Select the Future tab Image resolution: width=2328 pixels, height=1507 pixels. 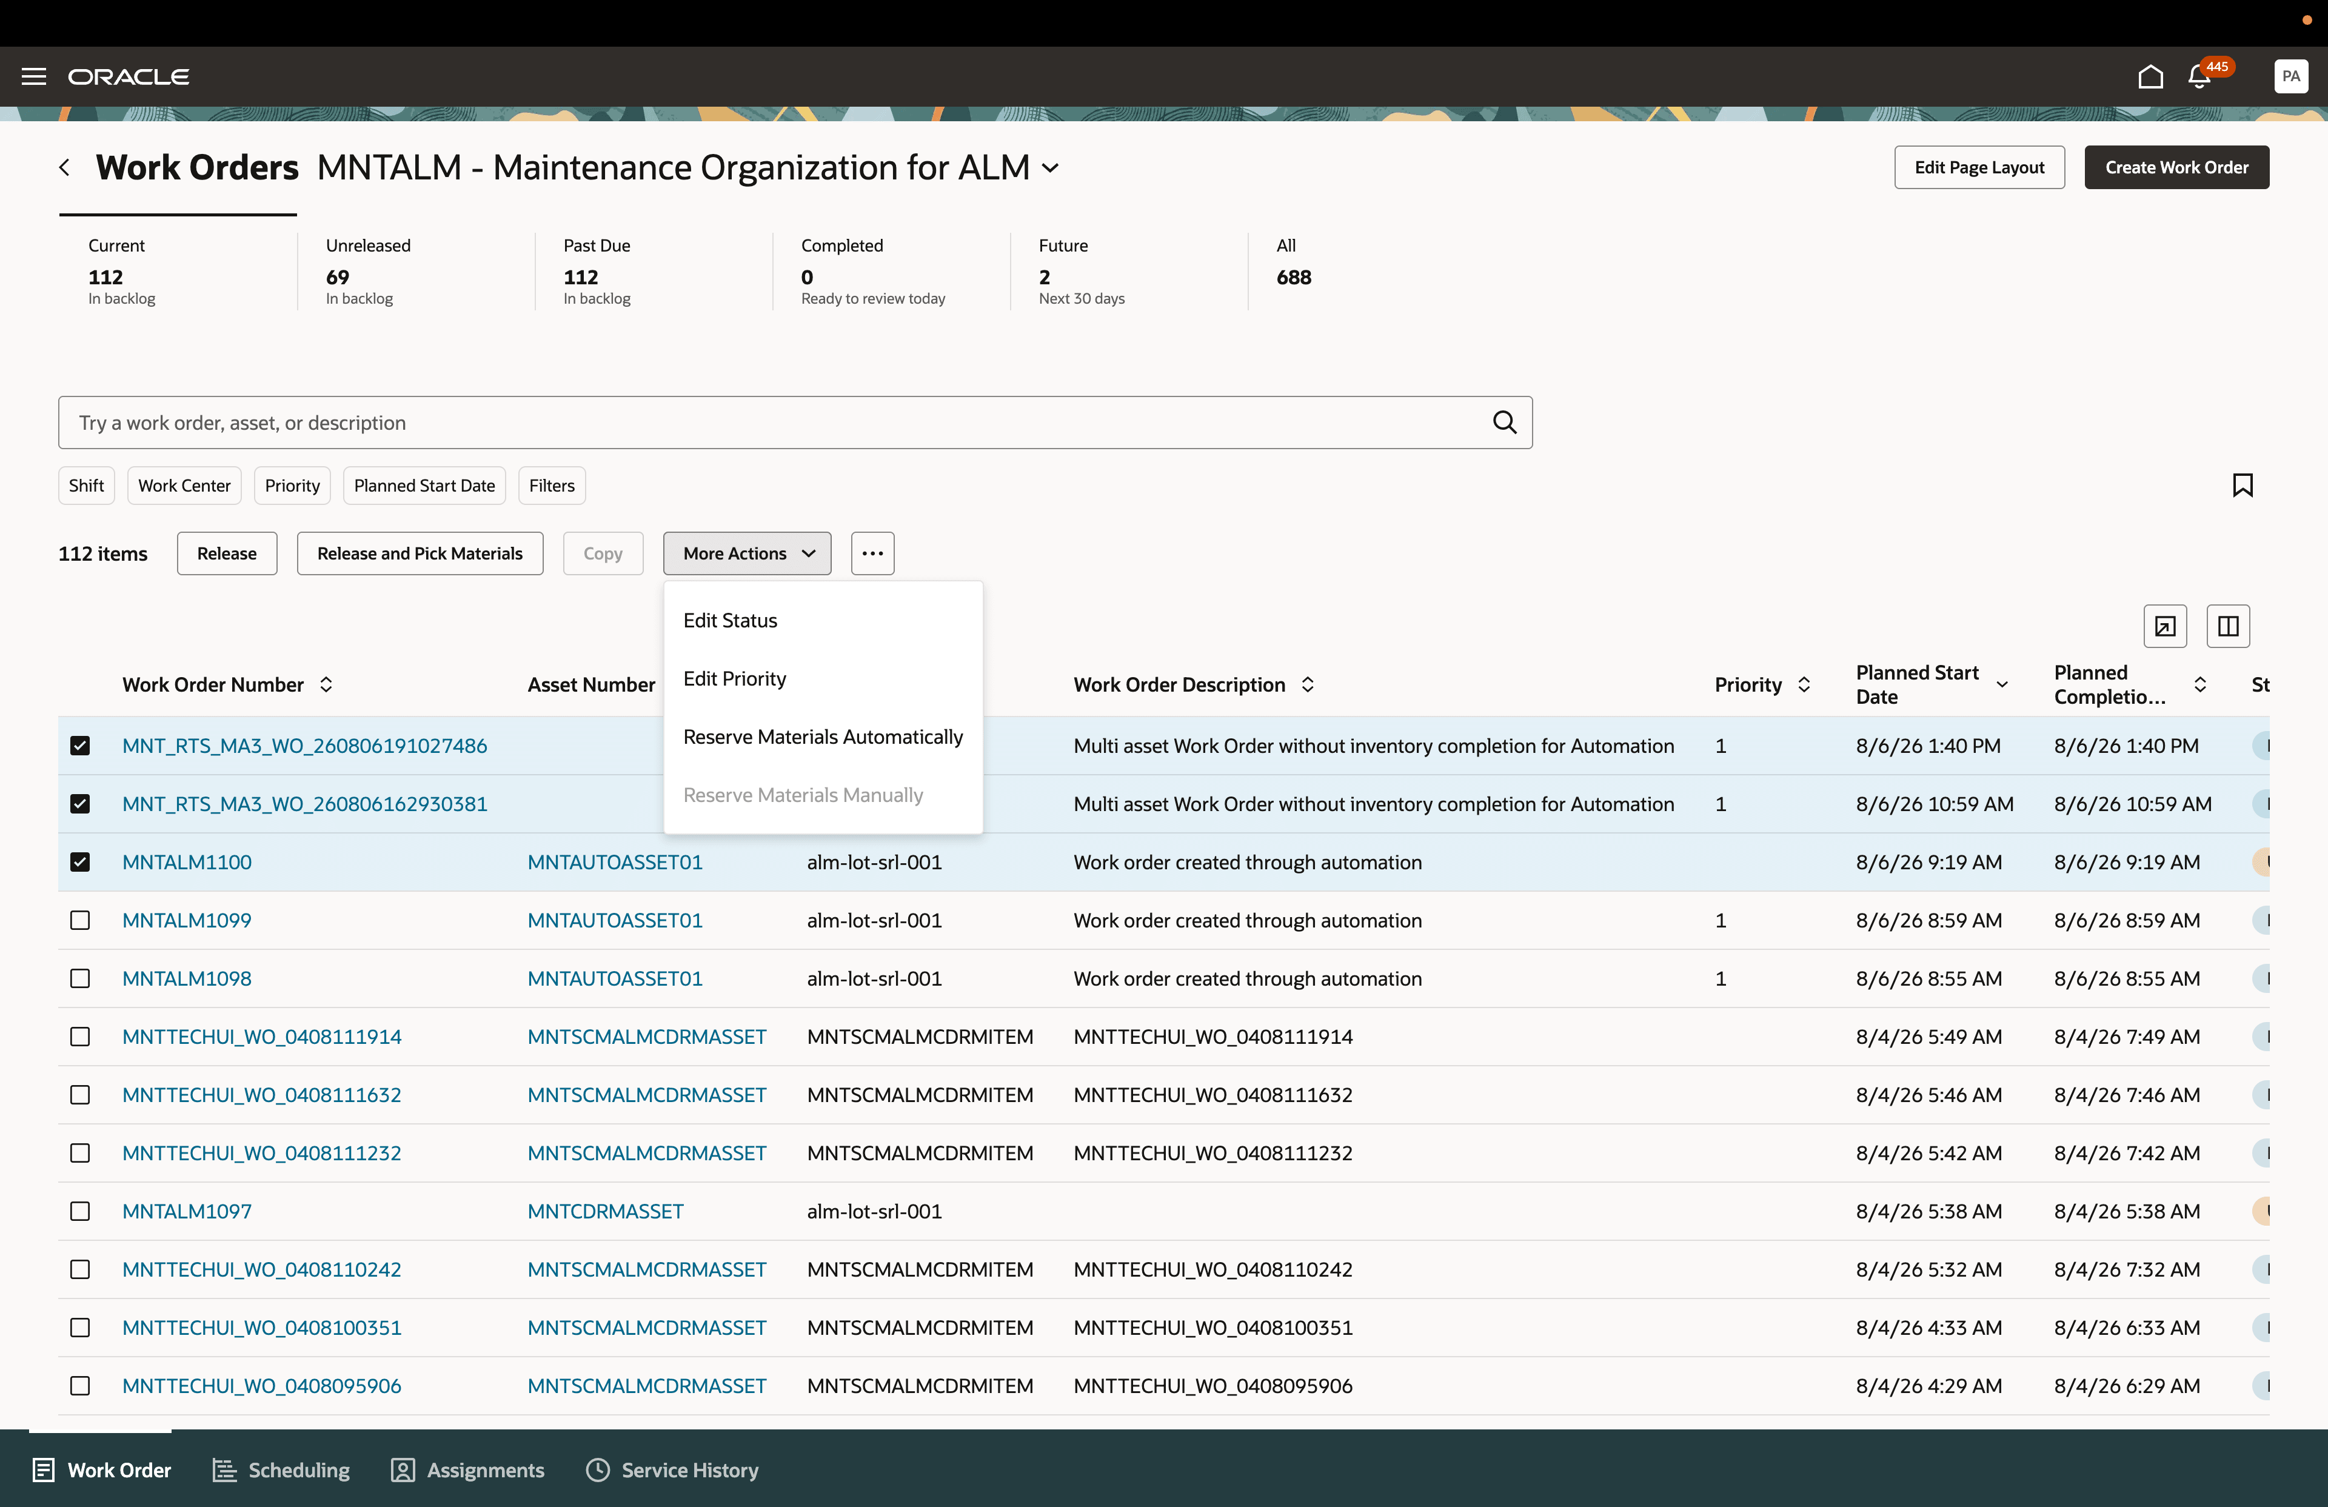pyautogui.click(x=1129, y=271)
